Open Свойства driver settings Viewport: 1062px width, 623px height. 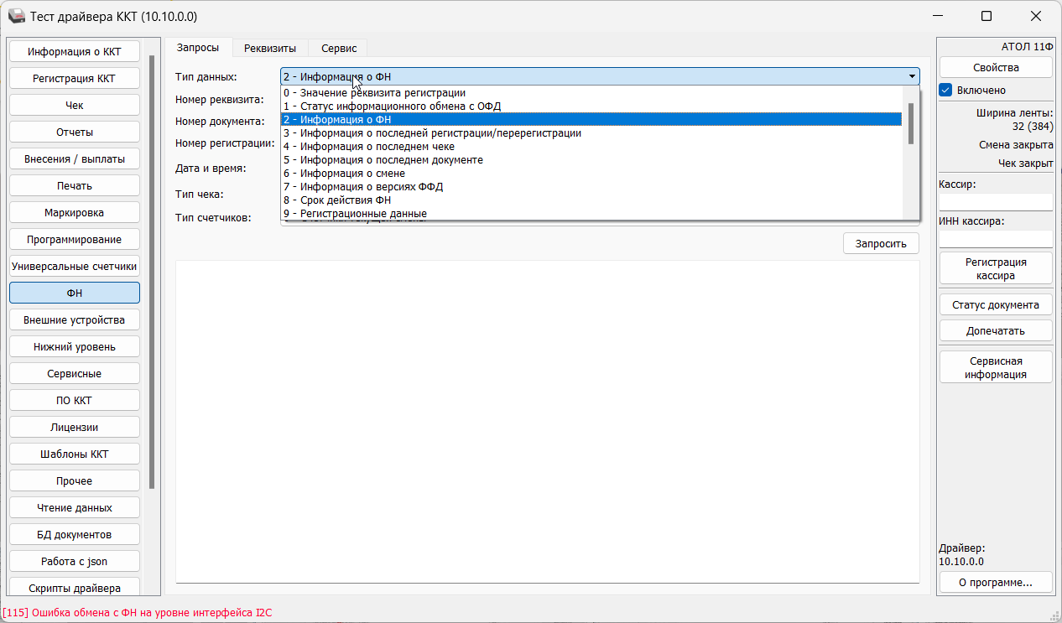[x=996, y=67]
